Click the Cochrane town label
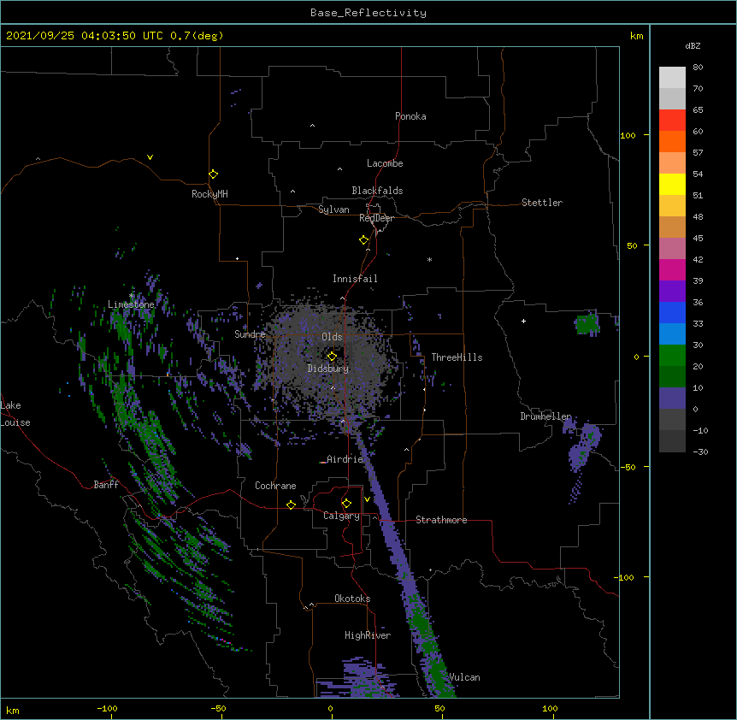 coord(275,486)
